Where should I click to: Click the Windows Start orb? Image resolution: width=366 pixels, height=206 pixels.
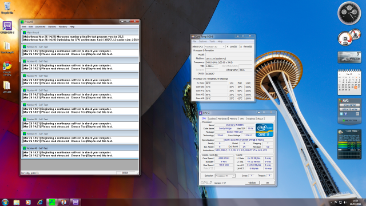pos(5,202)
